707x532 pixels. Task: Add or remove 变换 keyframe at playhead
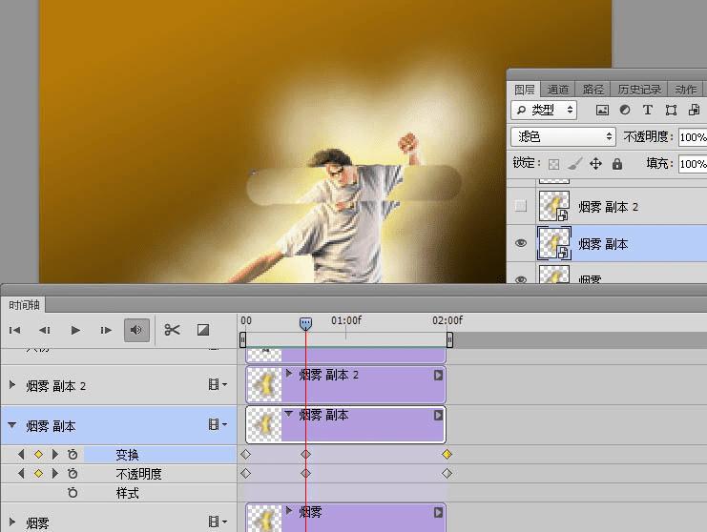pos(38,455)
